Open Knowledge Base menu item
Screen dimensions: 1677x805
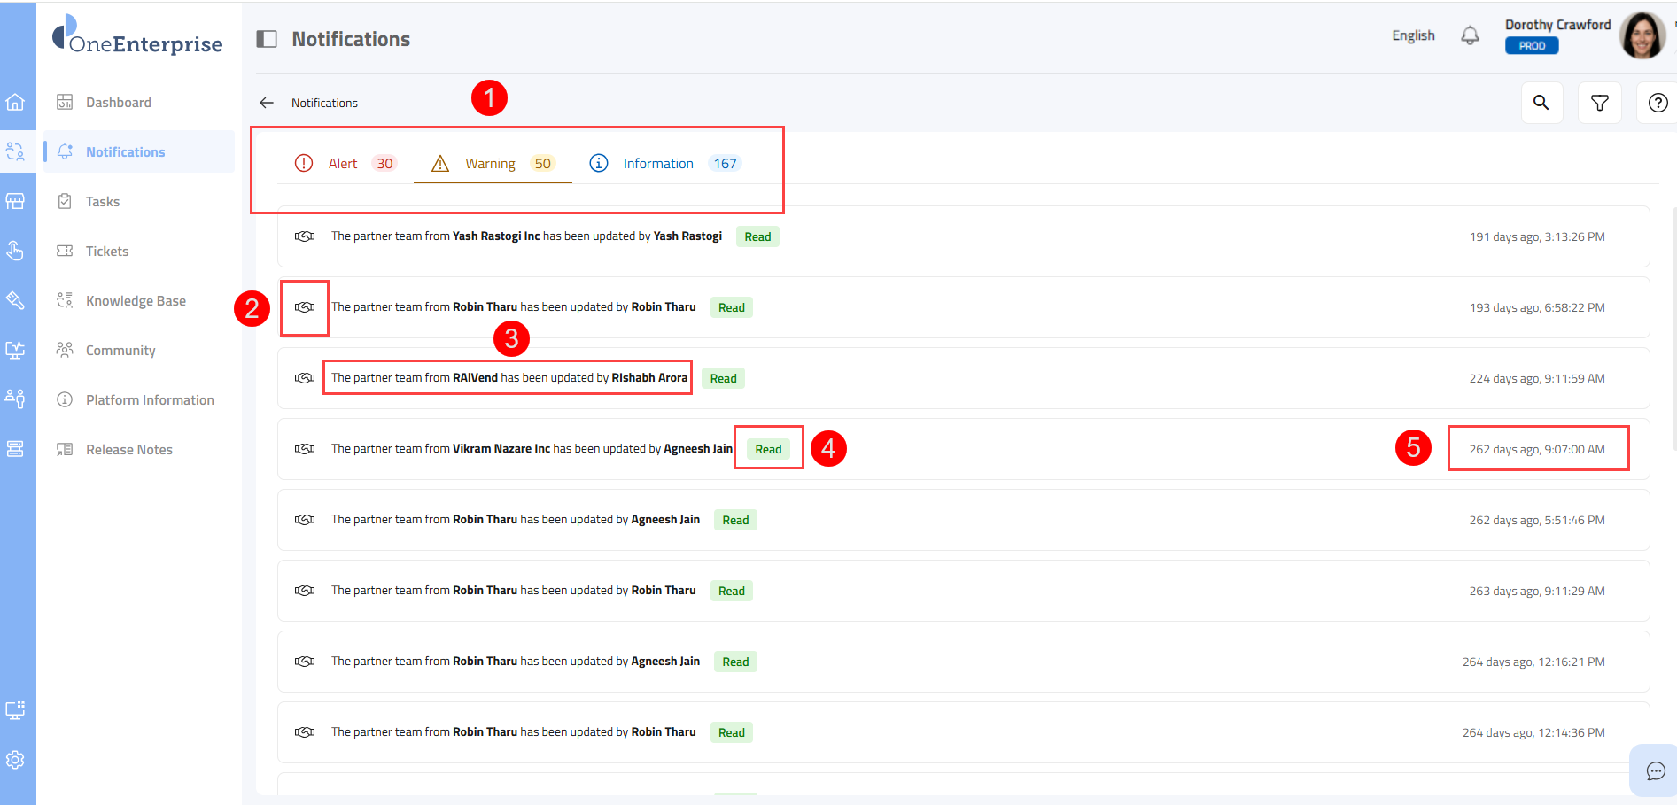[136, 301]
